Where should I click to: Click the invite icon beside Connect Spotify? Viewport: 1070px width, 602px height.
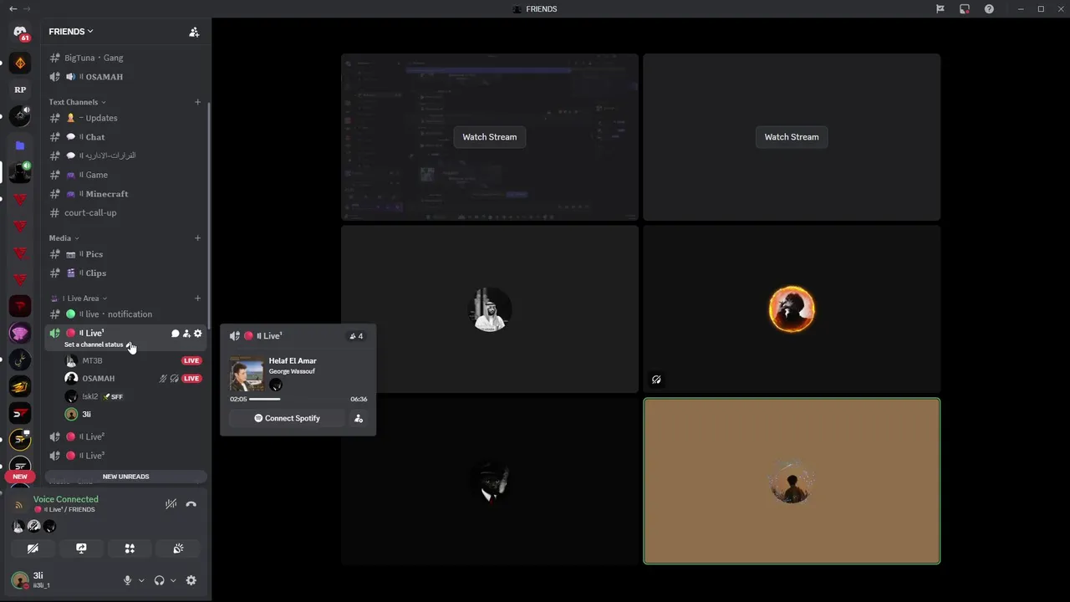359,418
